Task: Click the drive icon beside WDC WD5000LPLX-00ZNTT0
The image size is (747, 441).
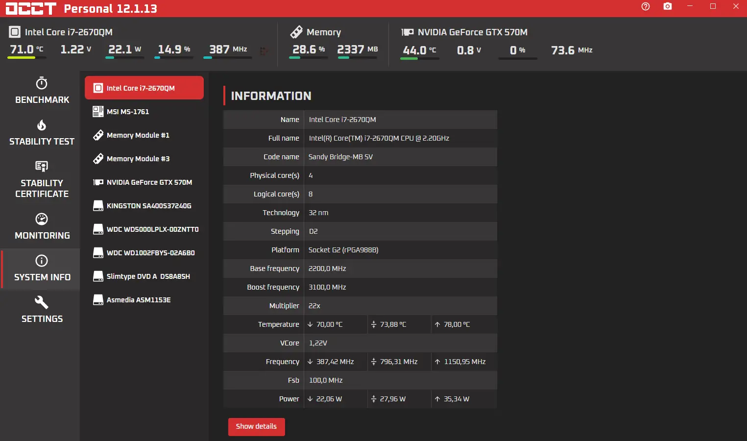Action: 98,229
